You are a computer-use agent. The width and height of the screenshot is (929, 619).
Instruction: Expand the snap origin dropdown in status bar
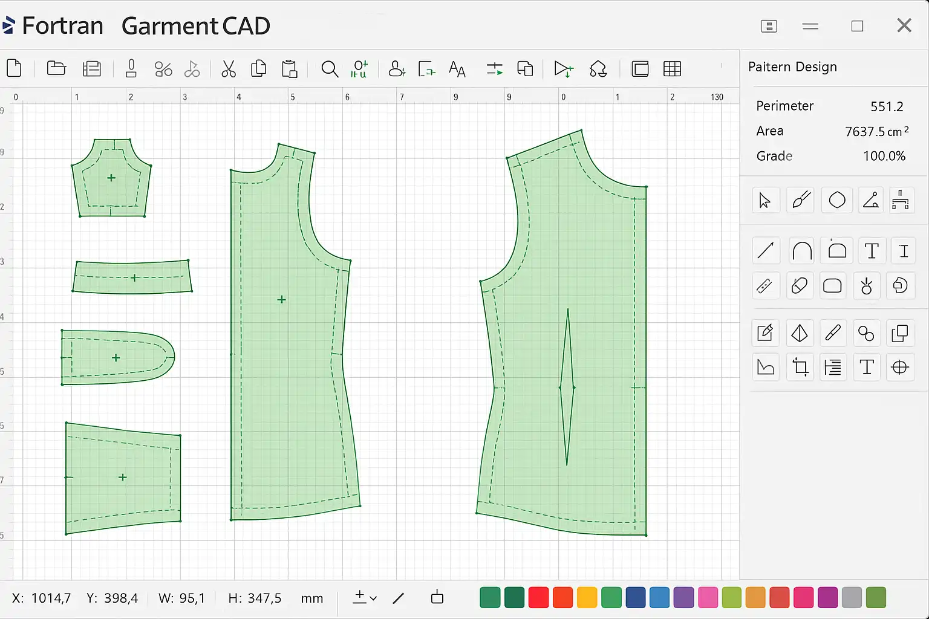(365, 598)
